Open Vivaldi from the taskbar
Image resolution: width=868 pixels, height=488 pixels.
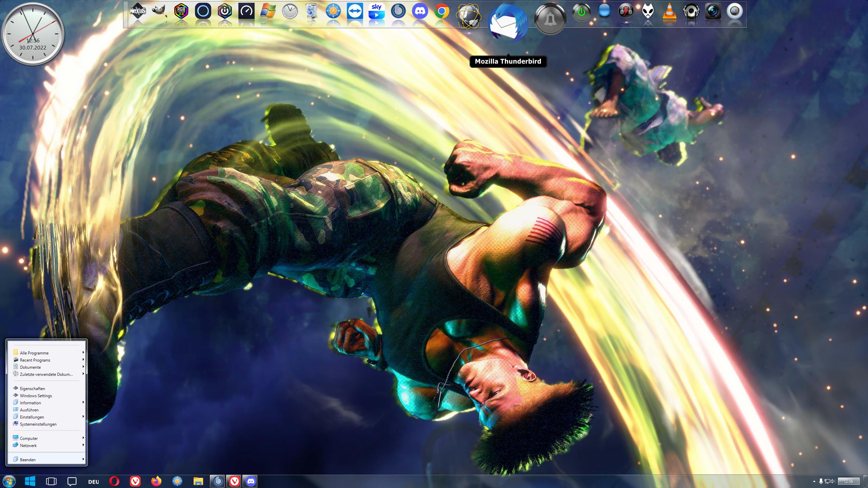pyautogui.click(x=135, y=481)
